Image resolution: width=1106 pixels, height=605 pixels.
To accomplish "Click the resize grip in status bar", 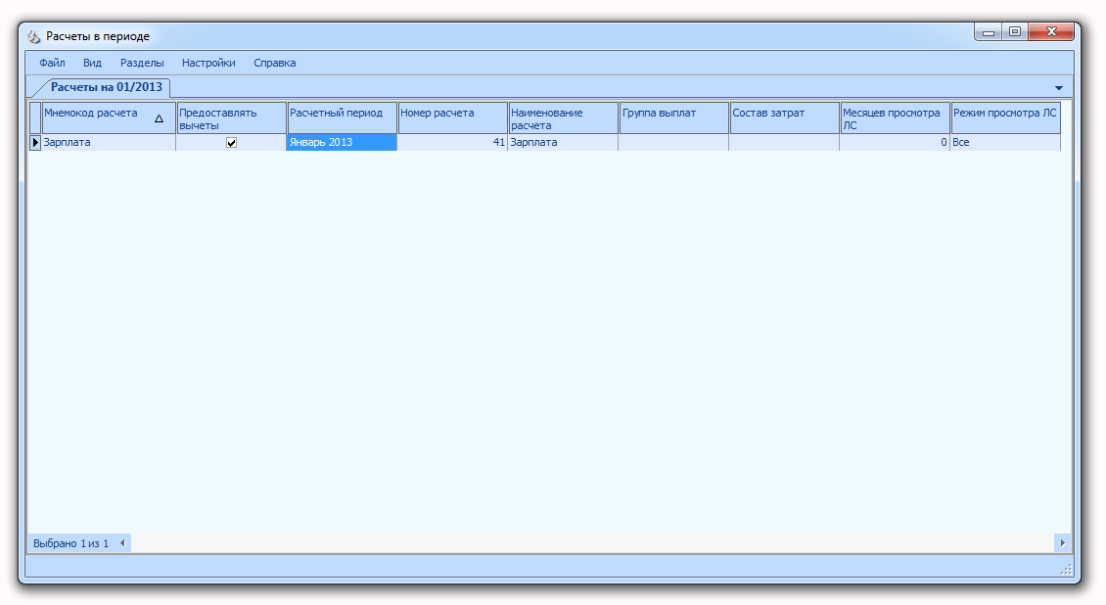I will tap(1066, 570).
